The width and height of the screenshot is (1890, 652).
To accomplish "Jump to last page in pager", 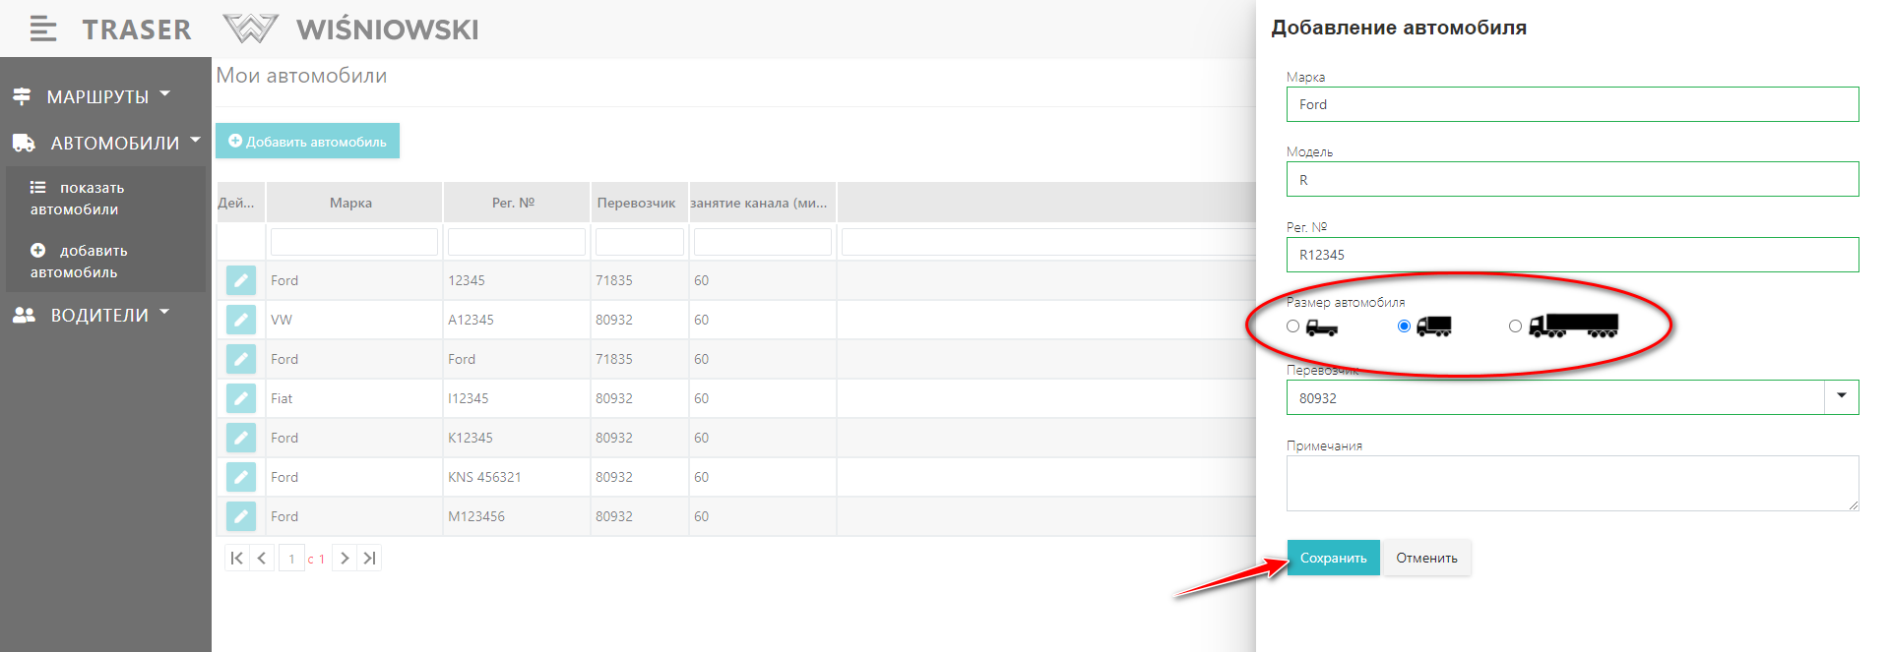I will point(369,559).
